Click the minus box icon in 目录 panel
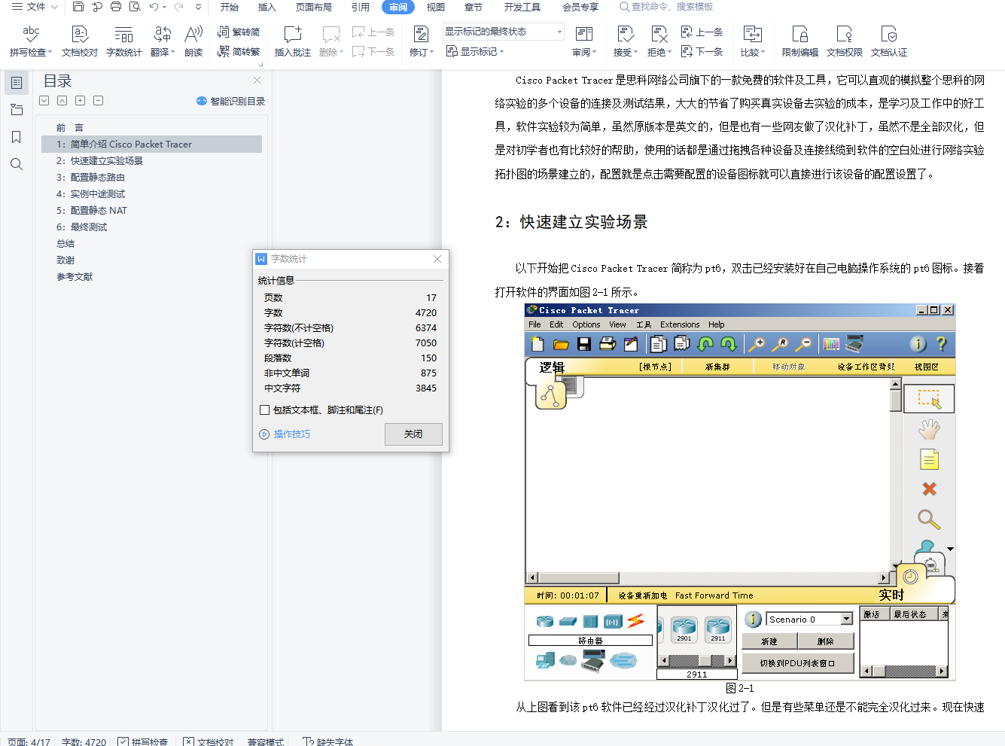Screen dimensions: 1005x746 [98, 101]
